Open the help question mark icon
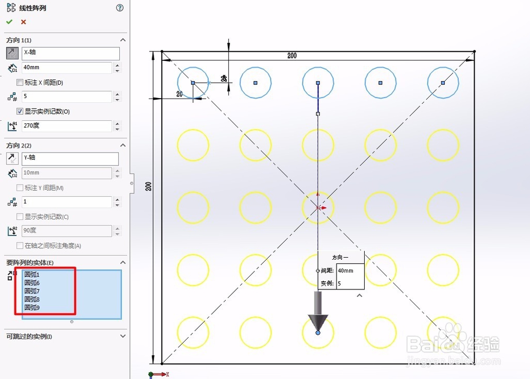 [x=120, y=8]
